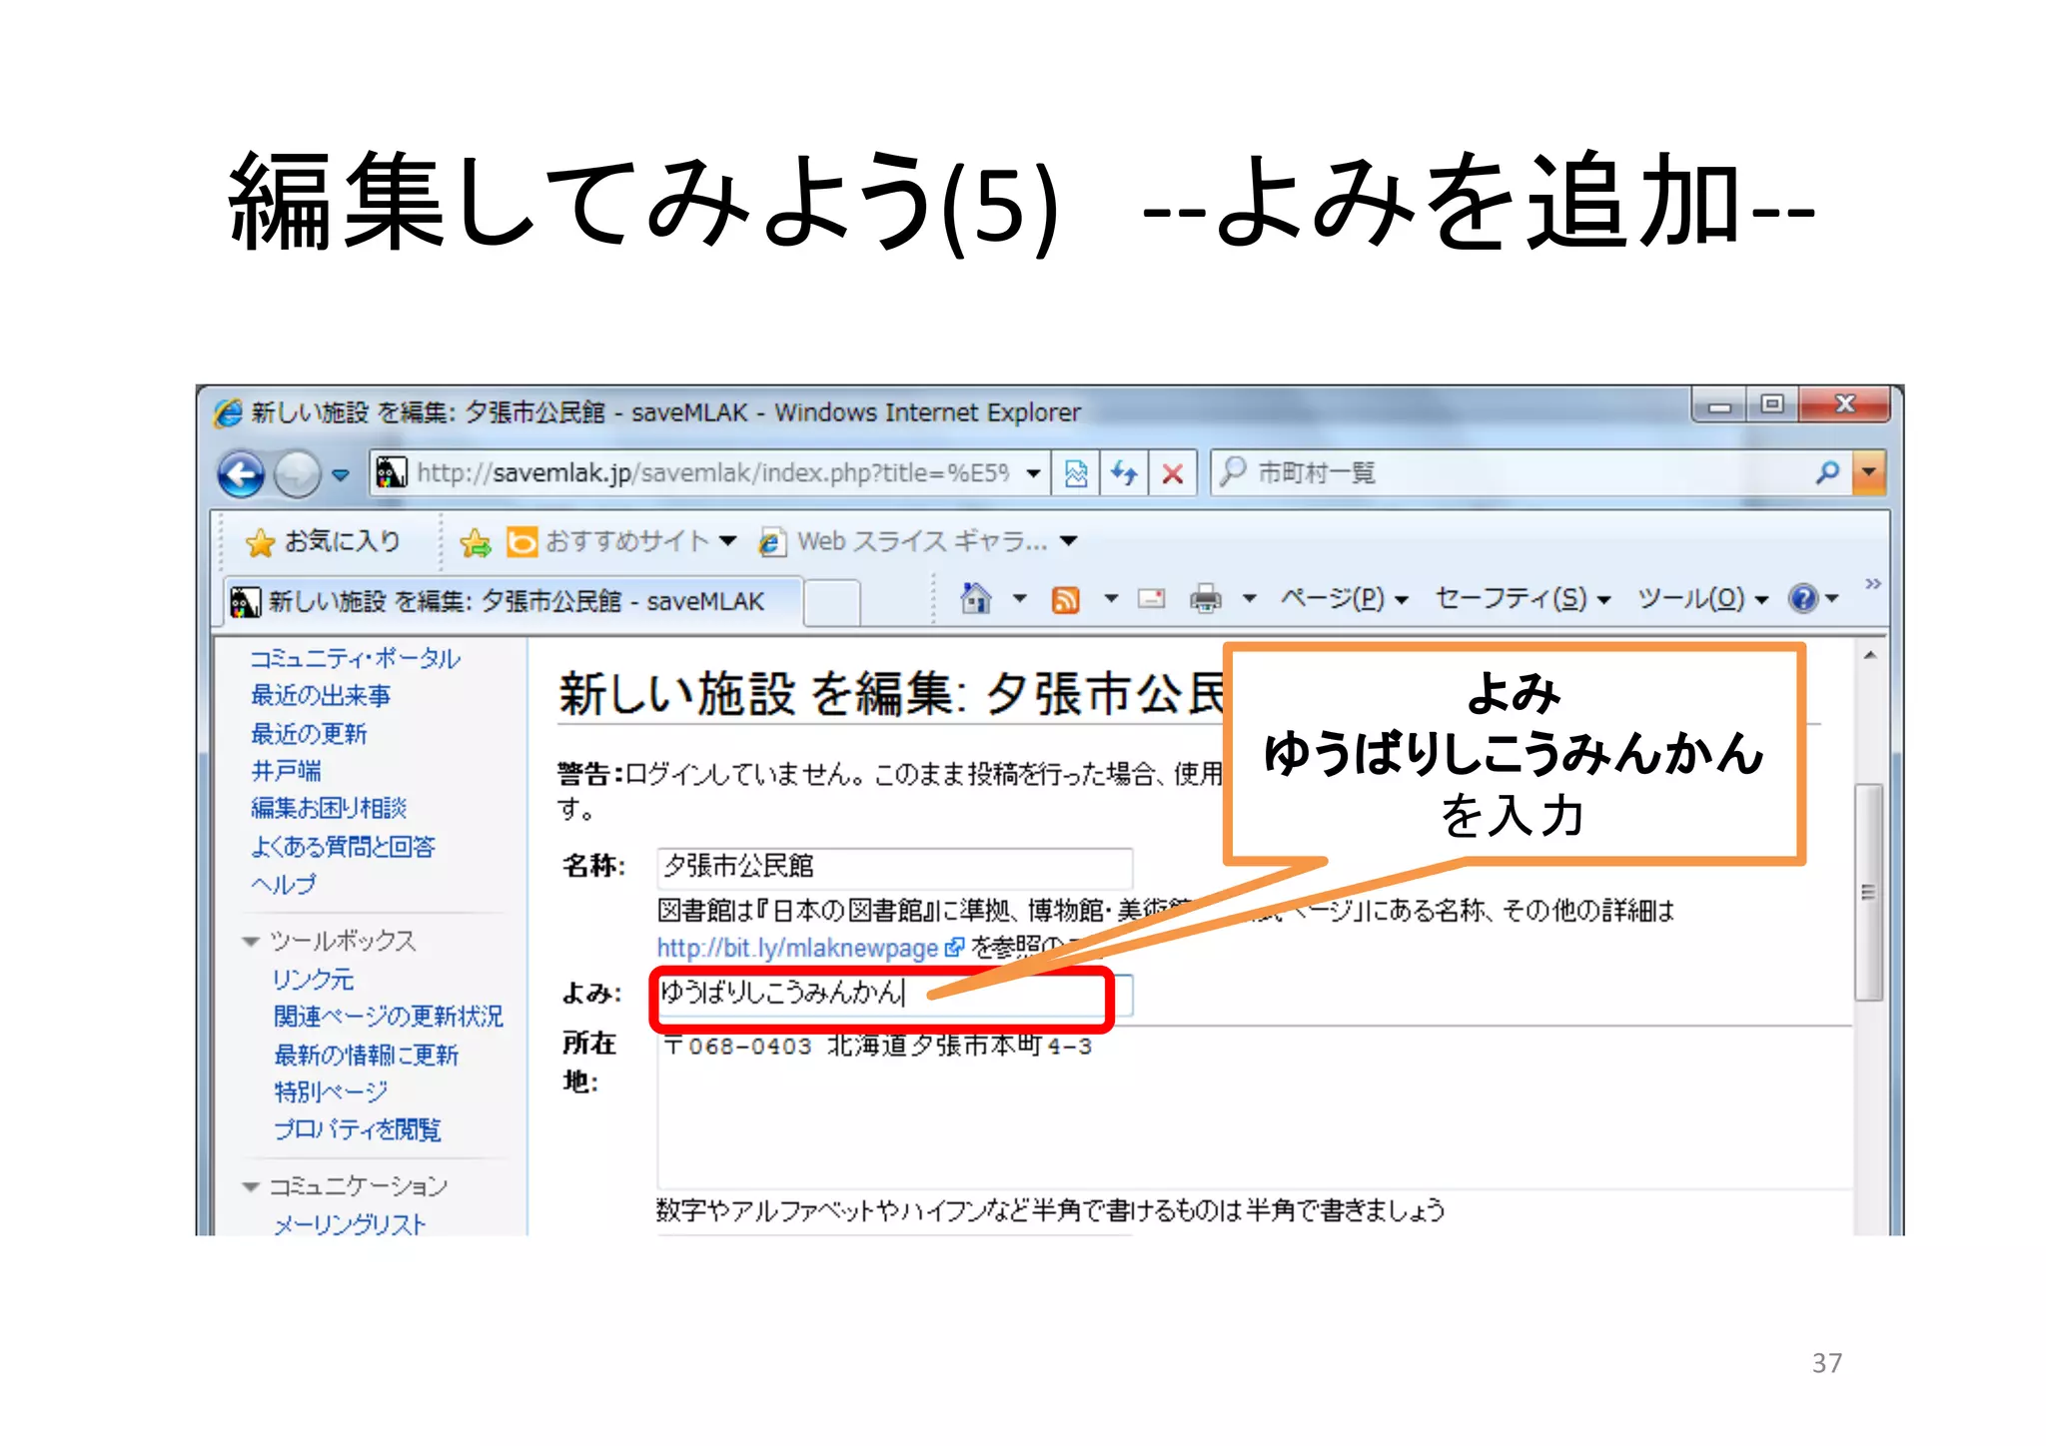The height and width of the screenshot is (1446, 2046).
Task: Click the red Stop loading icon
Action: [x=1173, y=472]
